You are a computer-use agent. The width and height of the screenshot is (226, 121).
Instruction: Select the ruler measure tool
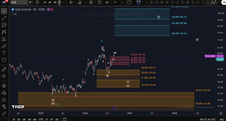click(4, 69)
